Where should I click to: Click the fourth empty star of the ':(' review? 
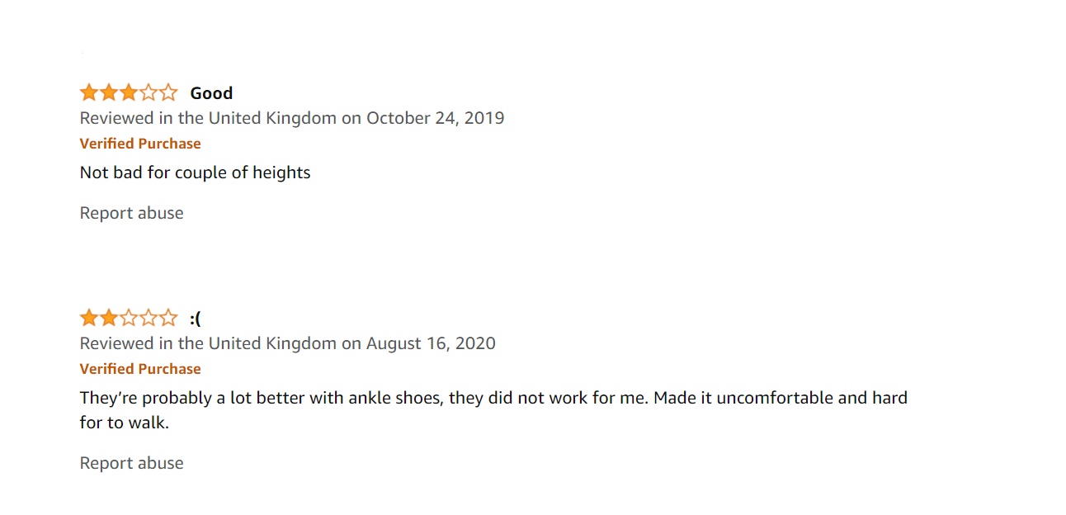(149, 318)
